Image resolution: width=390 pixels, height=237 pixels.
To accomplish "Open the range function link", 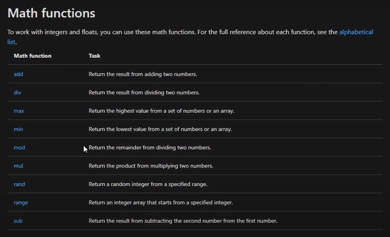I will (x=21, y=203).
